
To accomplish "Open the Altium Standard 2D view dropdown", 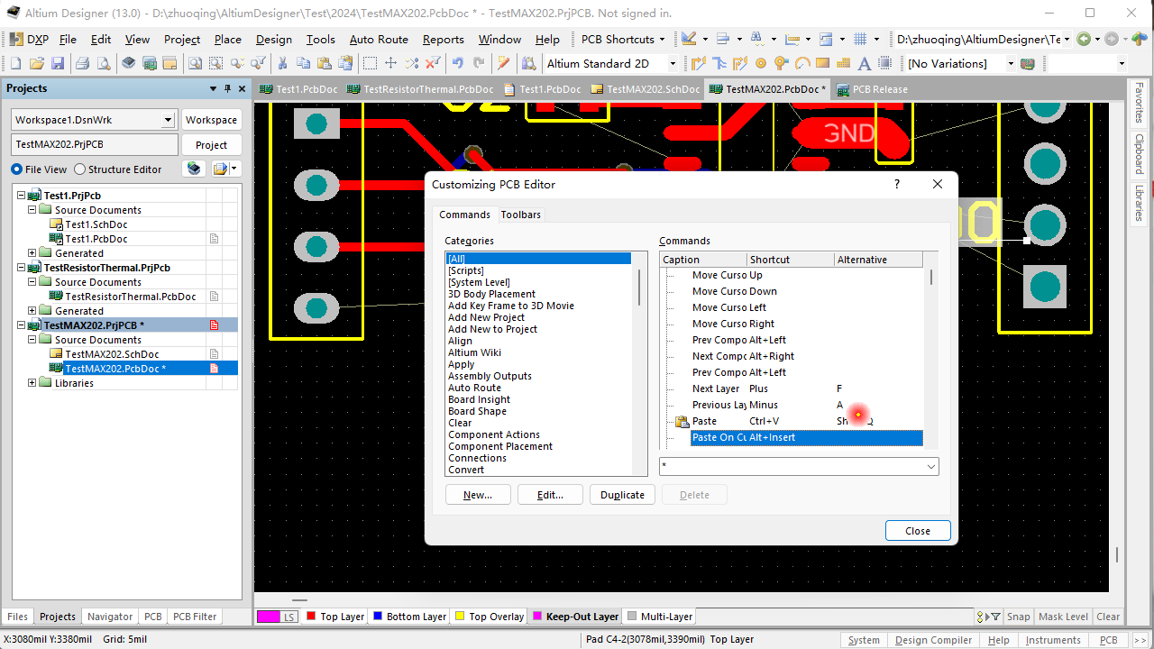I will 673,63.
